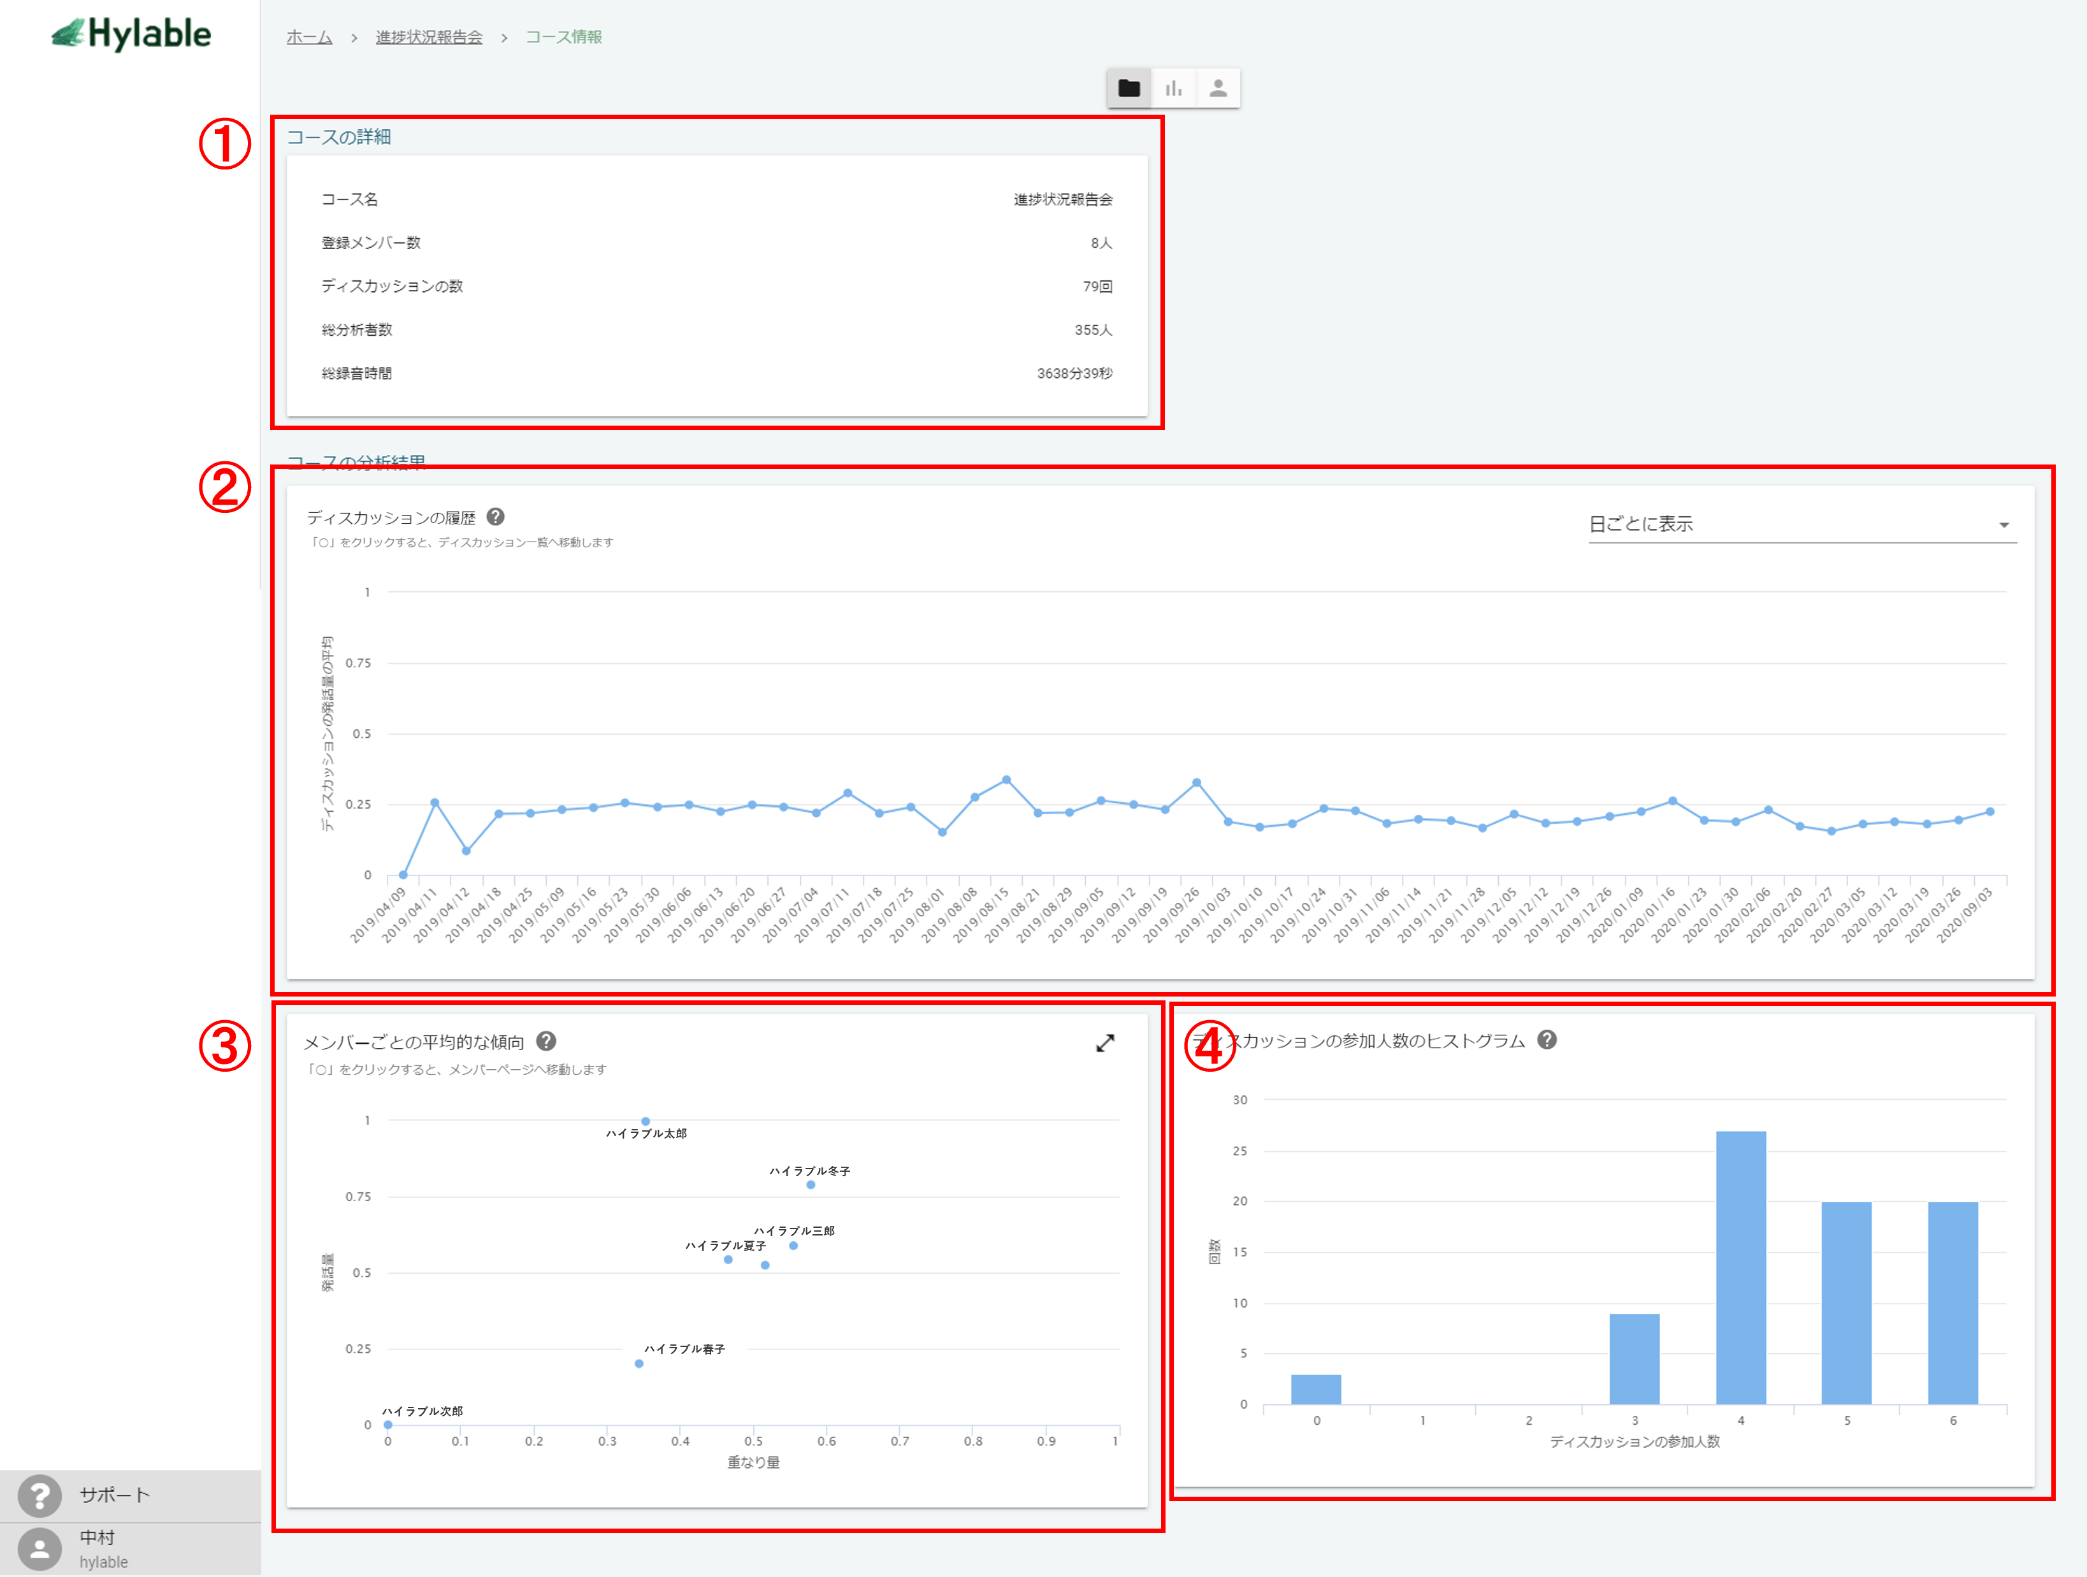This screenshot has width=2087, height=1577.
Task: Click the 中村 user avatar icon
Action: (x=40, y=1548)
